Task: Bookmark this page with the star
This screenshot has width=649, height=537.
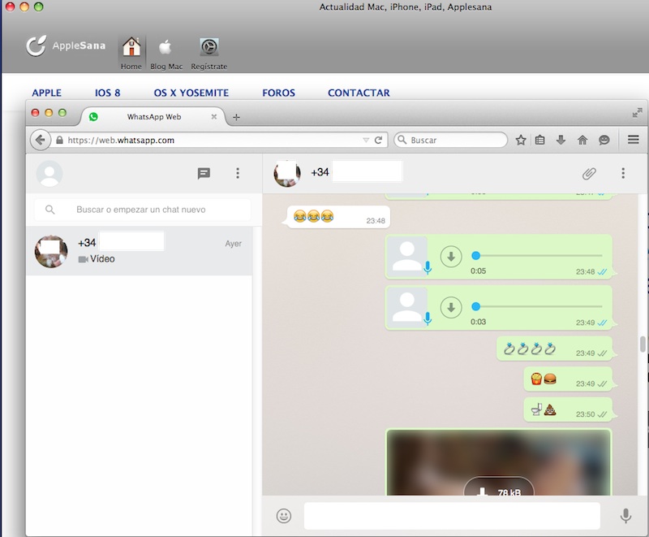Action: (x=521, y=140)
